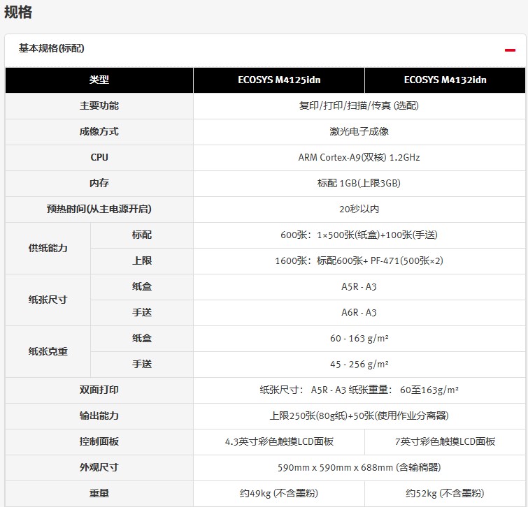Viewport: 528px width, 507px height.
Task: Click the 7英寸彩色触摸LCD面板 cell
Action: 445,442
